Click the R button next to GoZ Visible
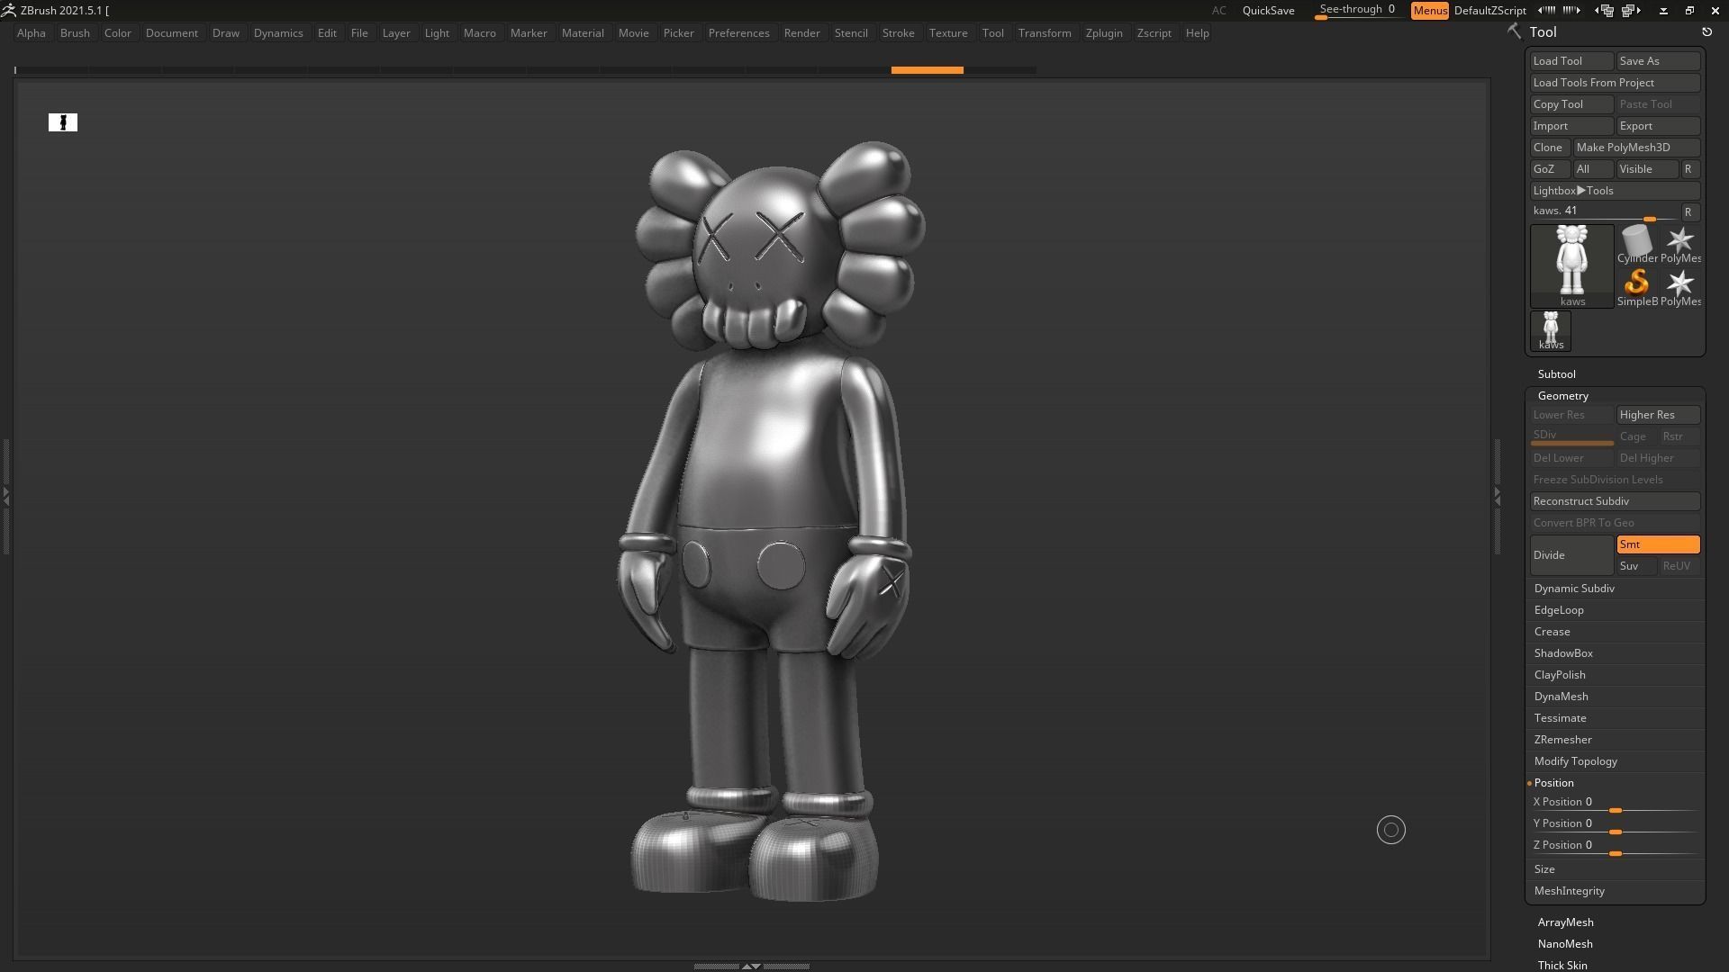 (1690, 169)
